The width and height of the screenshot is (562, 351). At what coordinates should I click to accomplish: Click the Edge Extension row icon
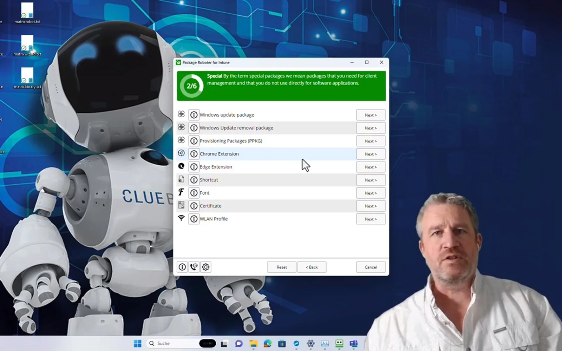coord(181,166)
